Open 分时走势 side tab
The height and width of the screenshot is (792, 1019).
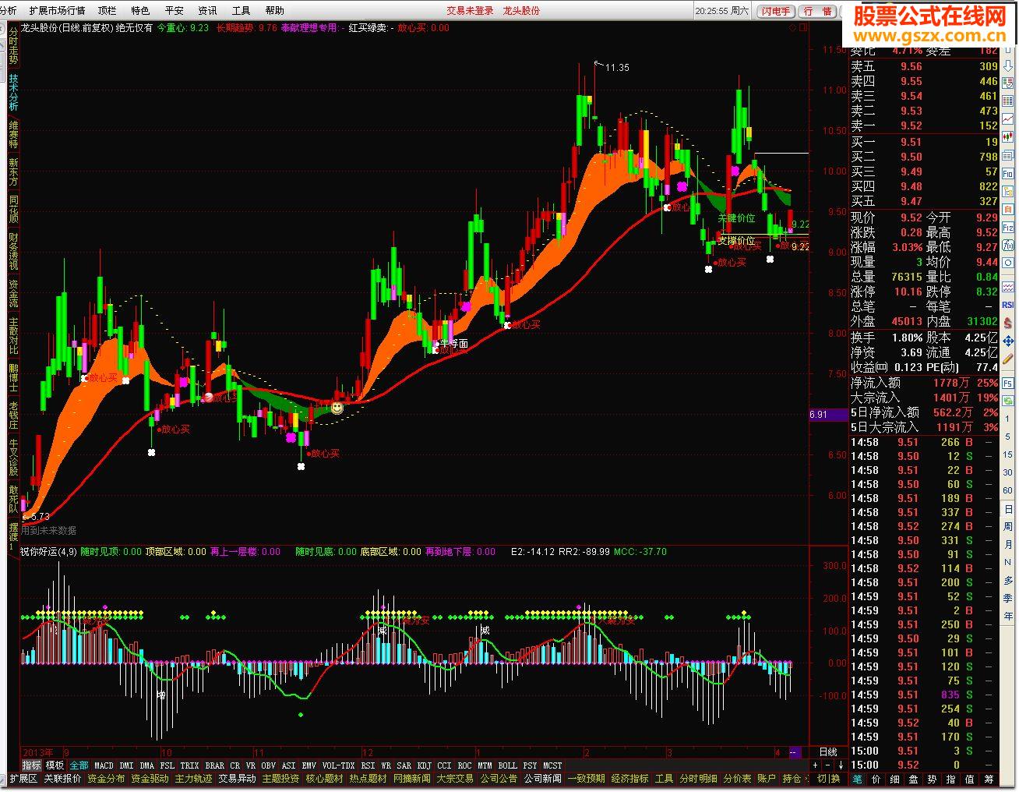click(x=13, y=46)
